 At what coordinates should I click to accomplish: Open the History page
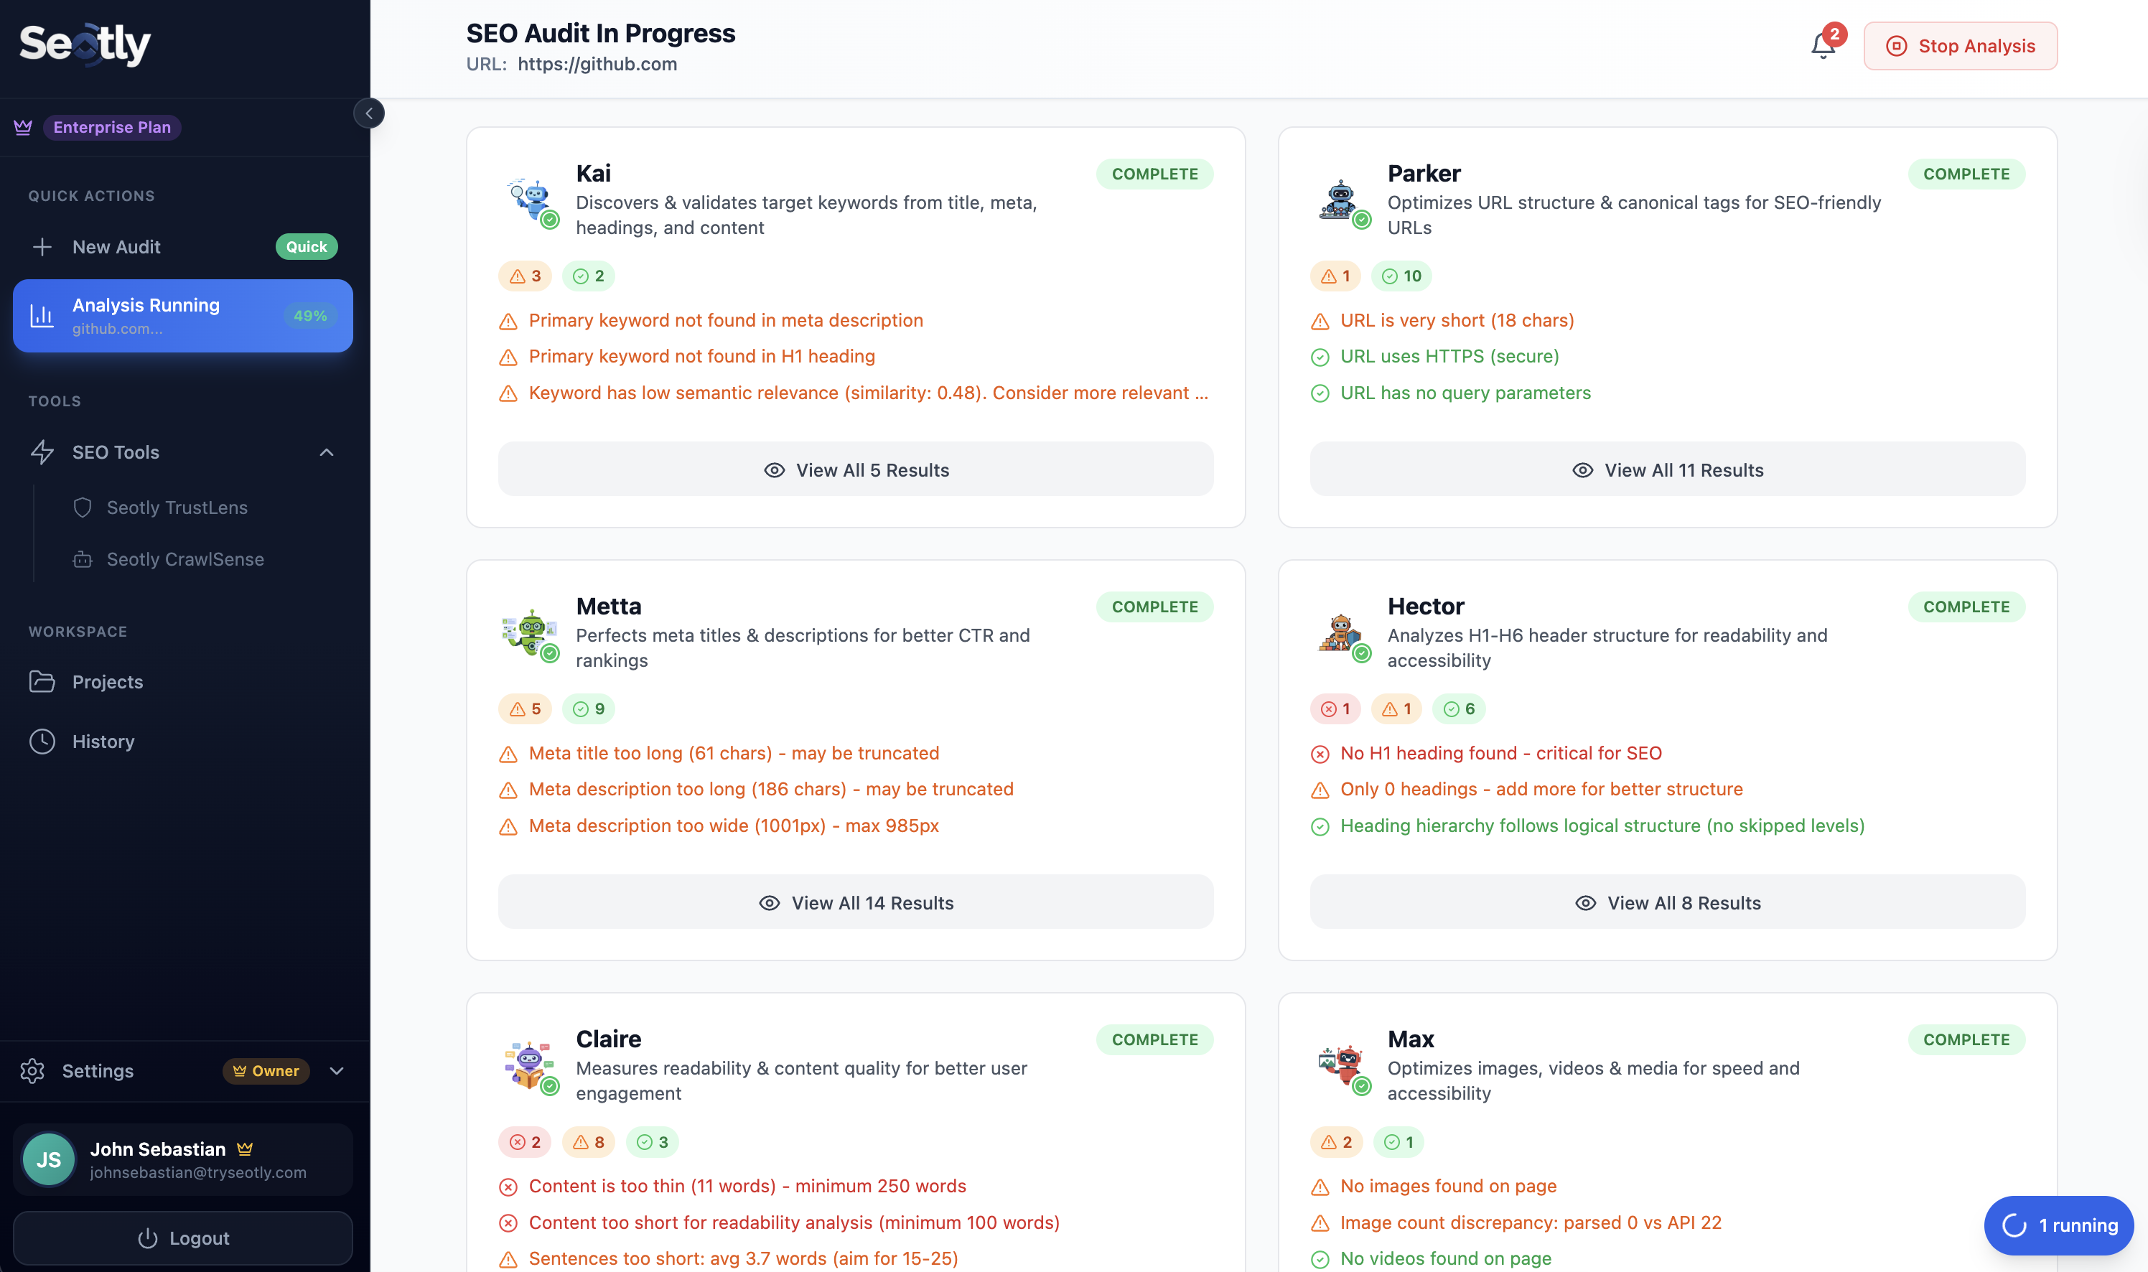click(103, 741)
